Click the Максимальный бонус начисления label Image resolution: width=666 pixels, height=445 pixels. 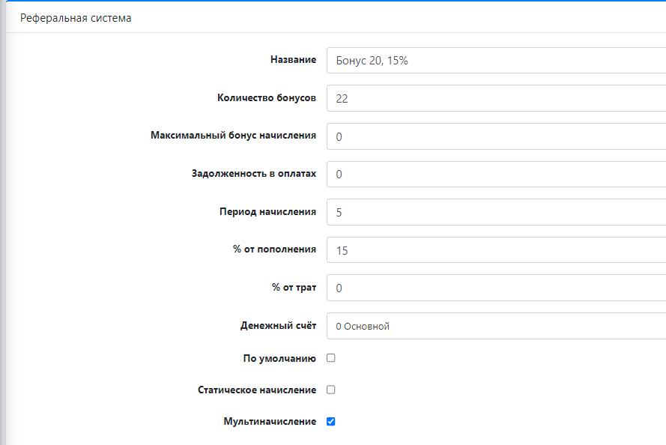[x=233, y=136]
